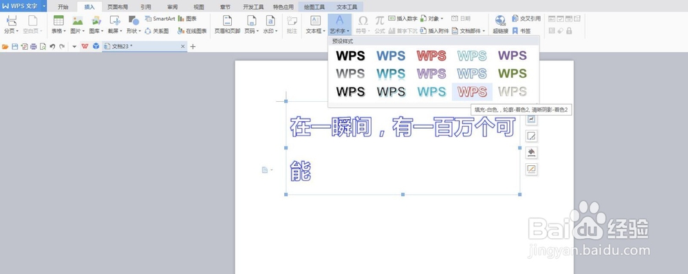Switch to the 章节 tab

tap(225, 7)
